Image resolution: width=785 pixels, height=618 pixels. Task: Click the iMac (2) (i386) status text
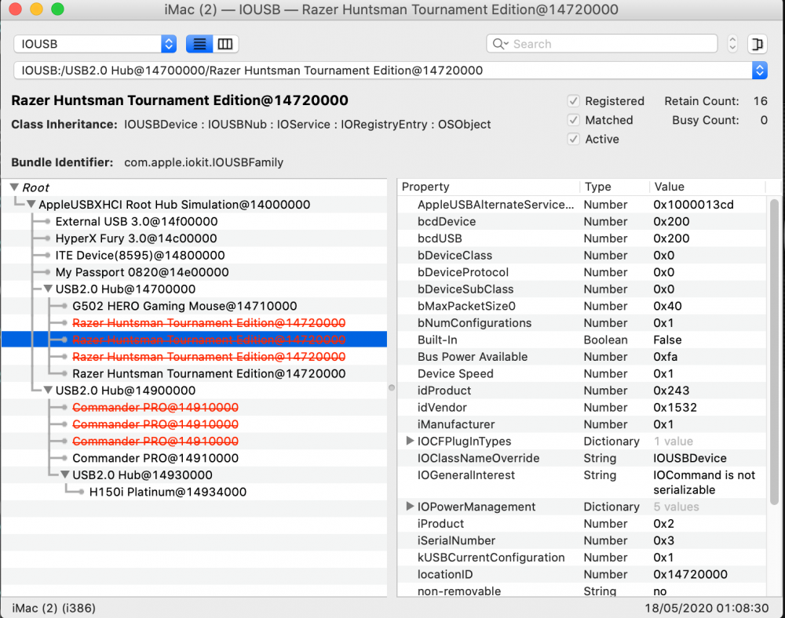53,608
